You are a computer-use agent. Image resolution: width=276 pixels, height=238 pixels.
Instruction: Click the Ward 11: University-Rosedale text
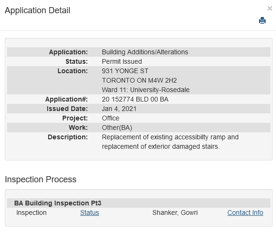click(146, 90)
